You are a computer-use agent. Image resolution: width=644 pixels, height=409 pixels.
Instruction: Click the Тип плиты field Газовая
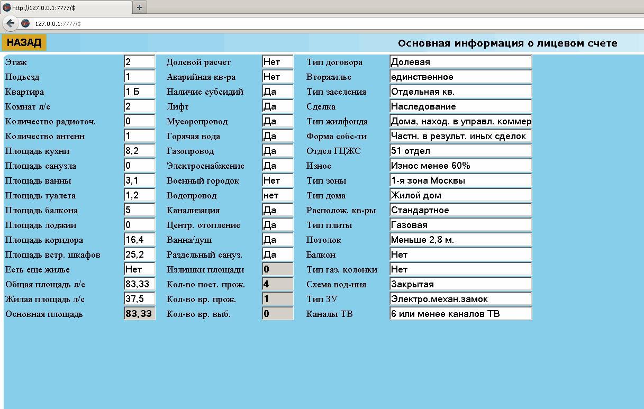461,225
